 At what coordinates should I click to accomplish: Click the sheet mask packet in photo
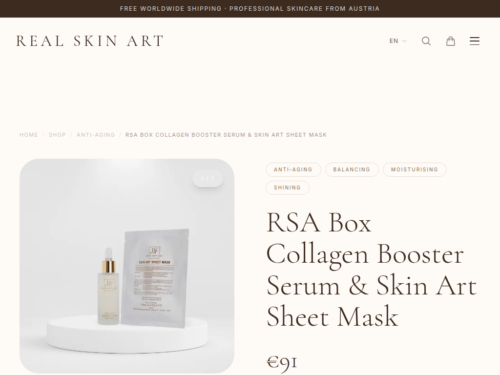pyautogui.click(x=155, y=278)
